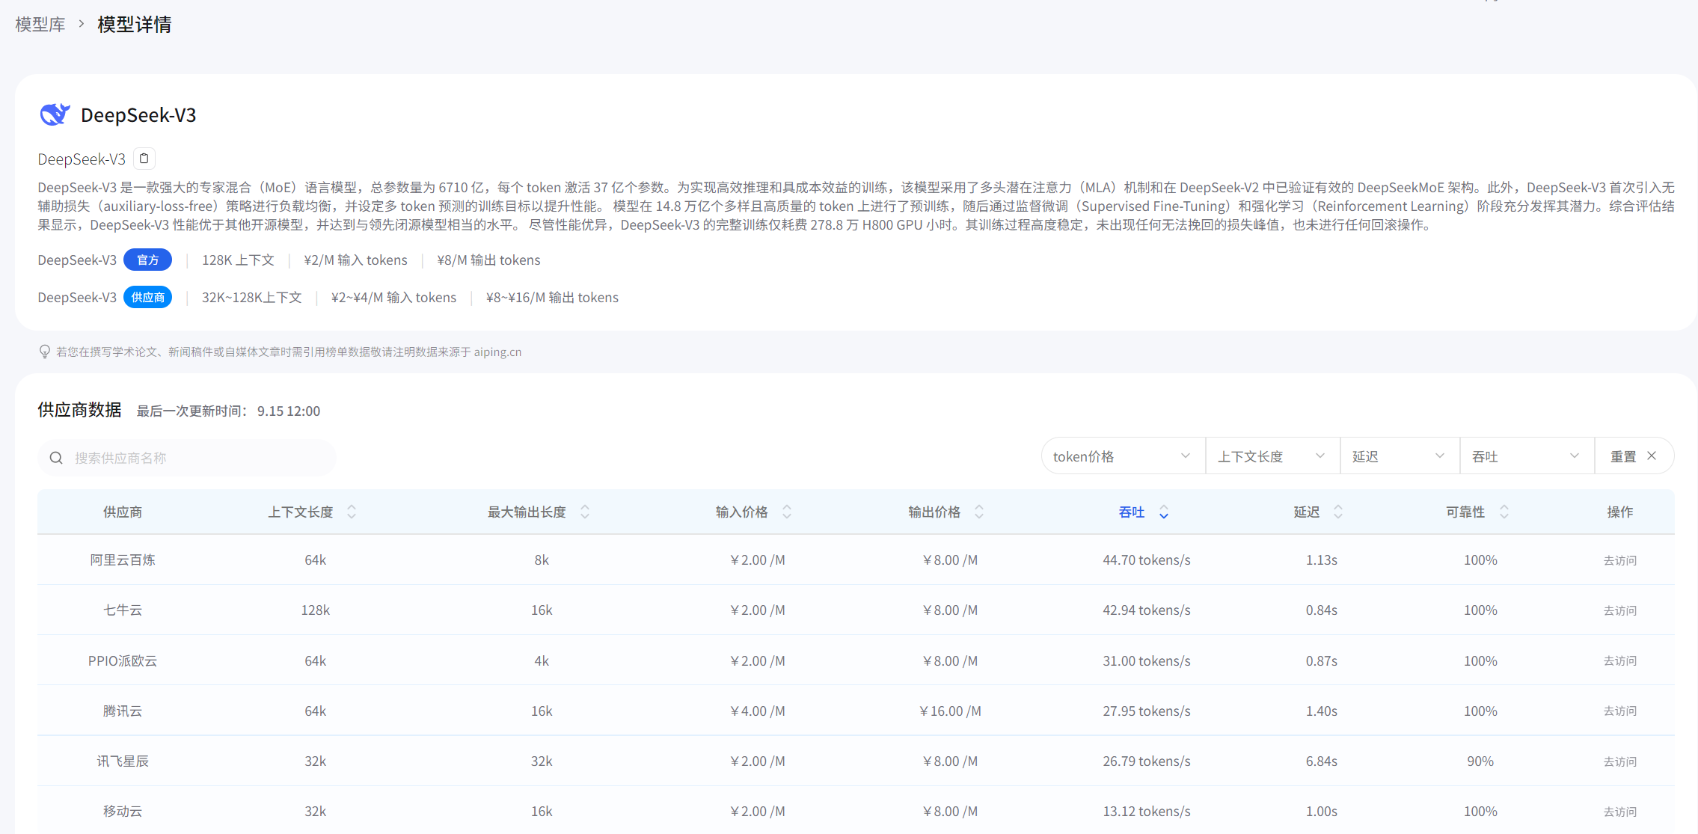Click the lightbulb tip icon

click(x=45, y=352)
